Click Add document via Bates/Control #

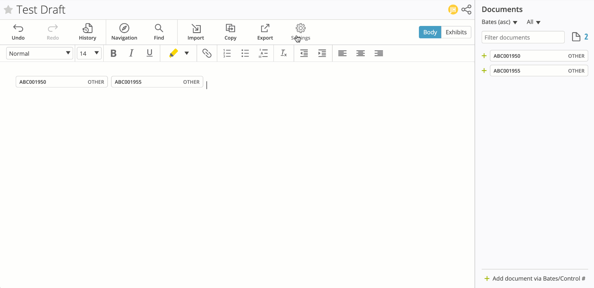tap(538, 278)
